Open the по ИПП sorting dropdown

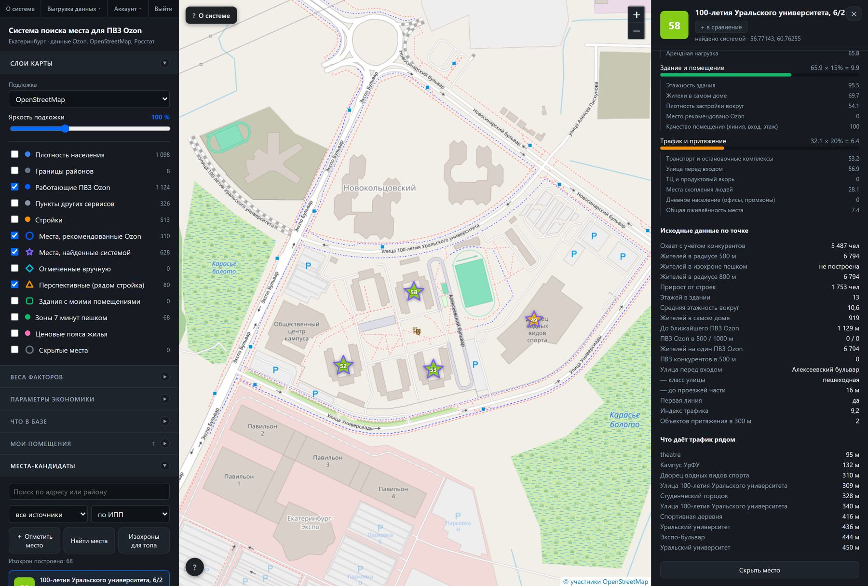[130, 514]
